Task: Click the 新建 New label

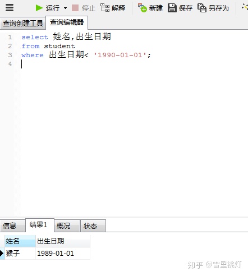Action: pos(156,8)
